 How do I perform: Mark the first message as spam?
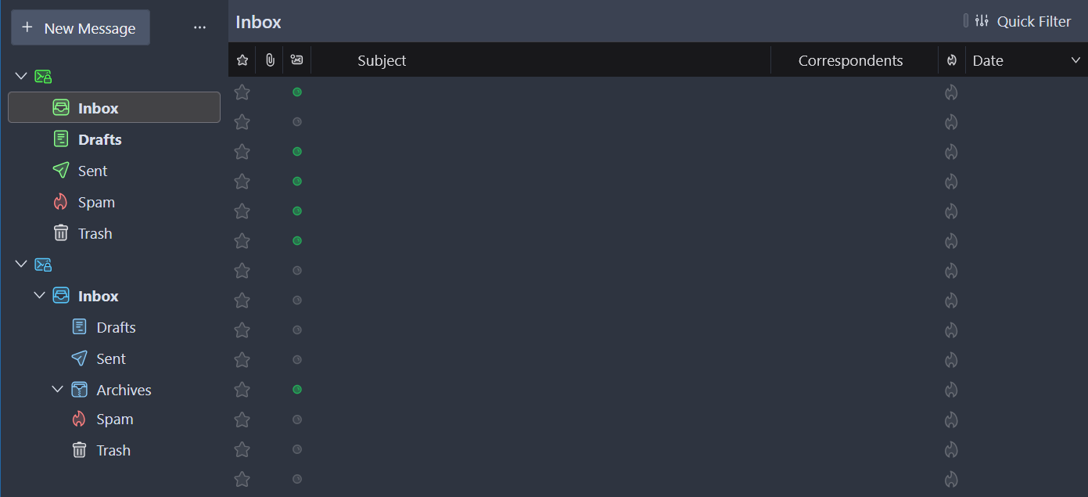click(951, 92)
